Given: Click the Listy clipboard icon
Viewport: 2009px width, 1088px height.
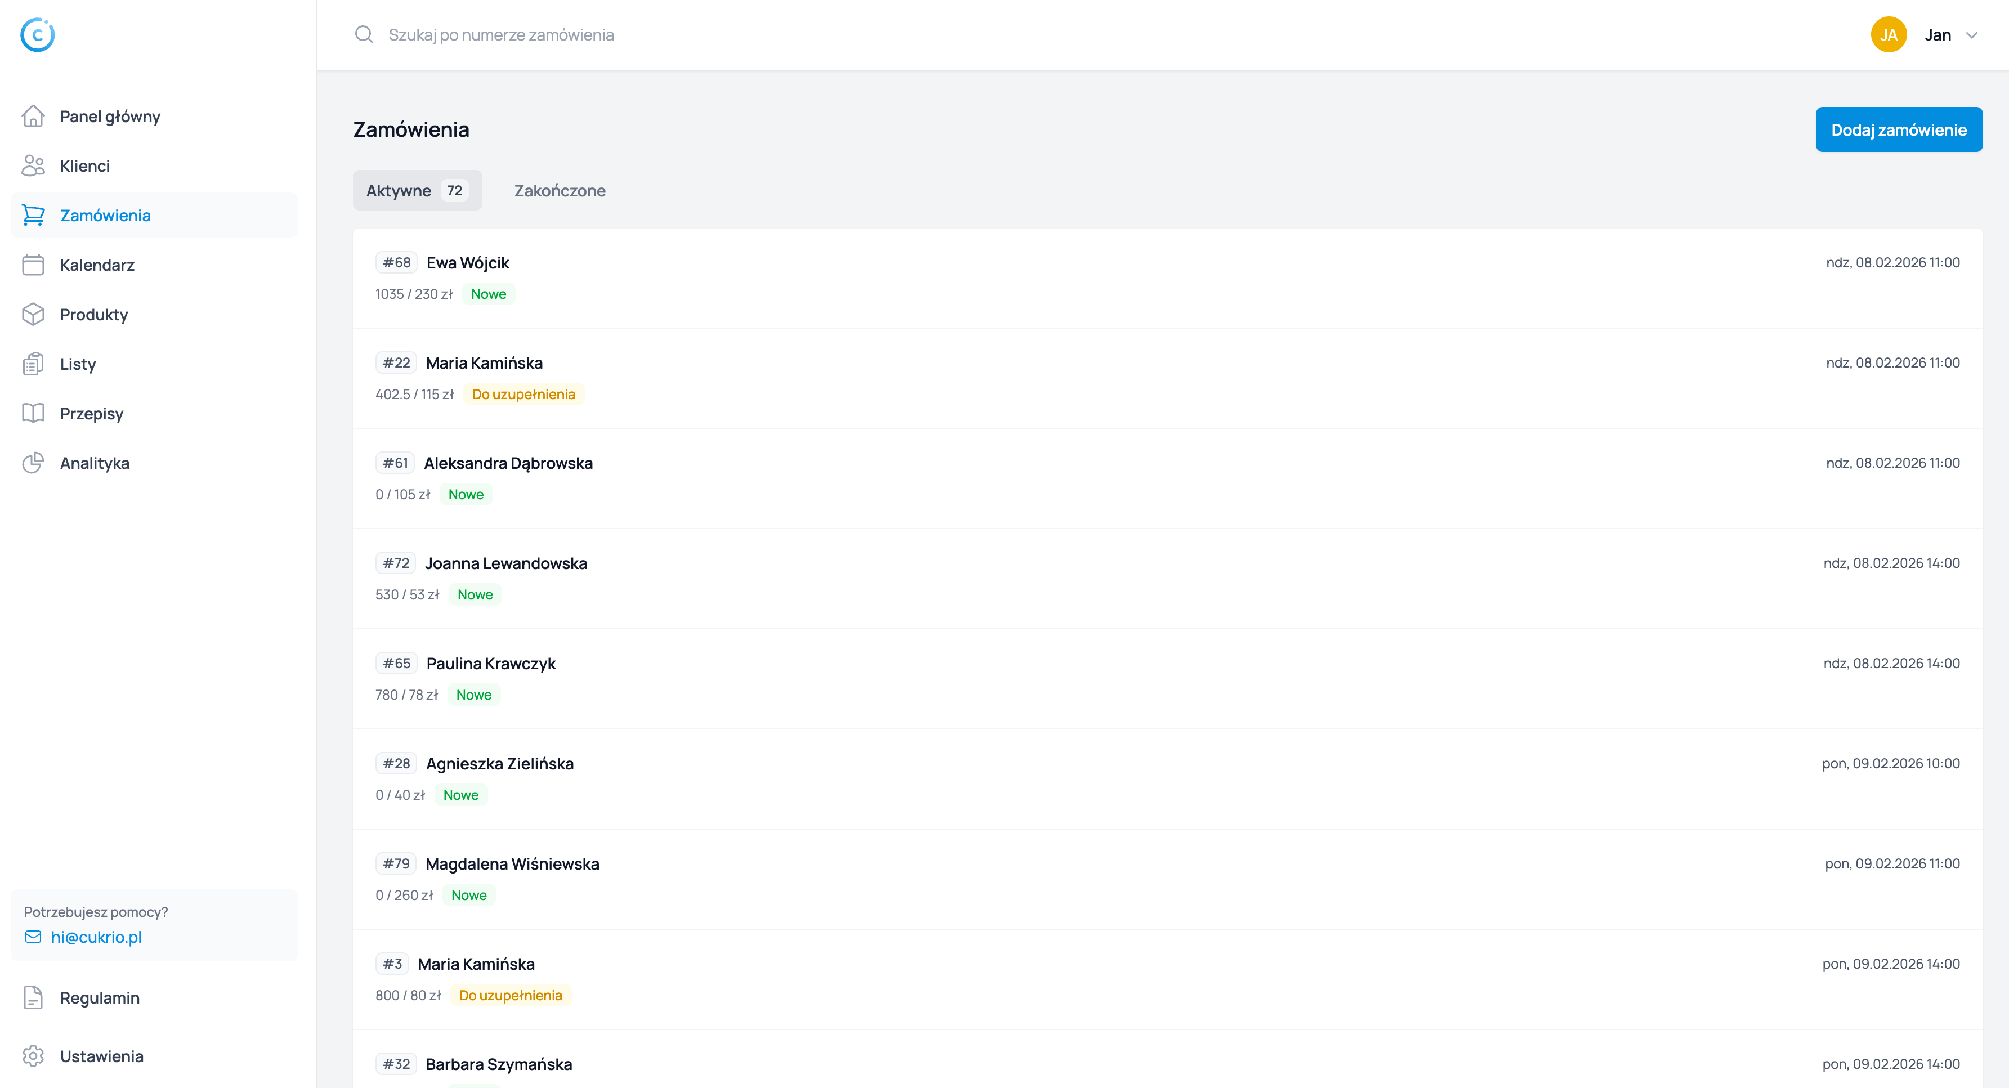Looking at the screenshot, I should pos(33,364).
